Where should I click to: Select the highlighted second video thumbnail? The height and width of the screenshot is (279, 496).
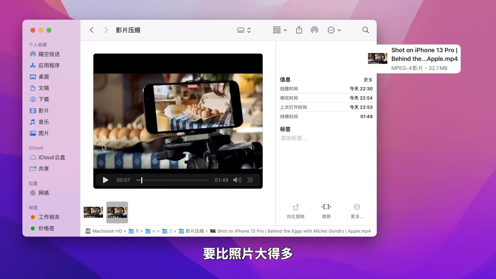117,212
